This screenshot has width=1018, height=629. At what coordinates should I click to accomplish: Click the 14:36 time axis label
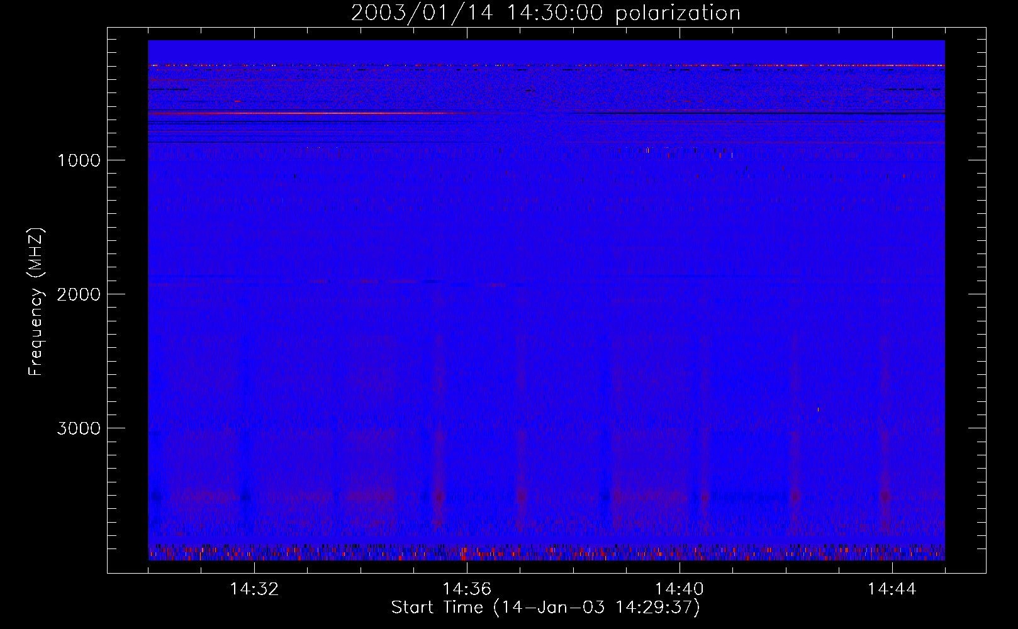(467, 589)
